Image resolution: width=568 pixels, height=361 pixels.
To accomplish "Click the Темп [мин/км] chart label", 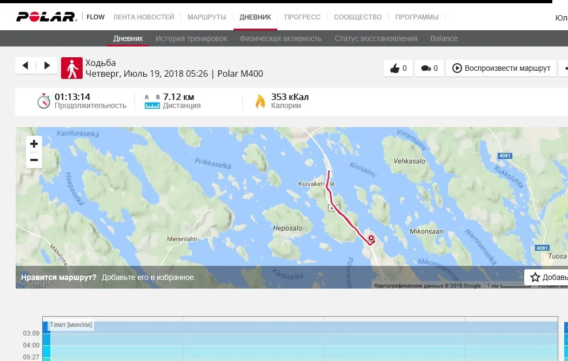I will [71, 325].
